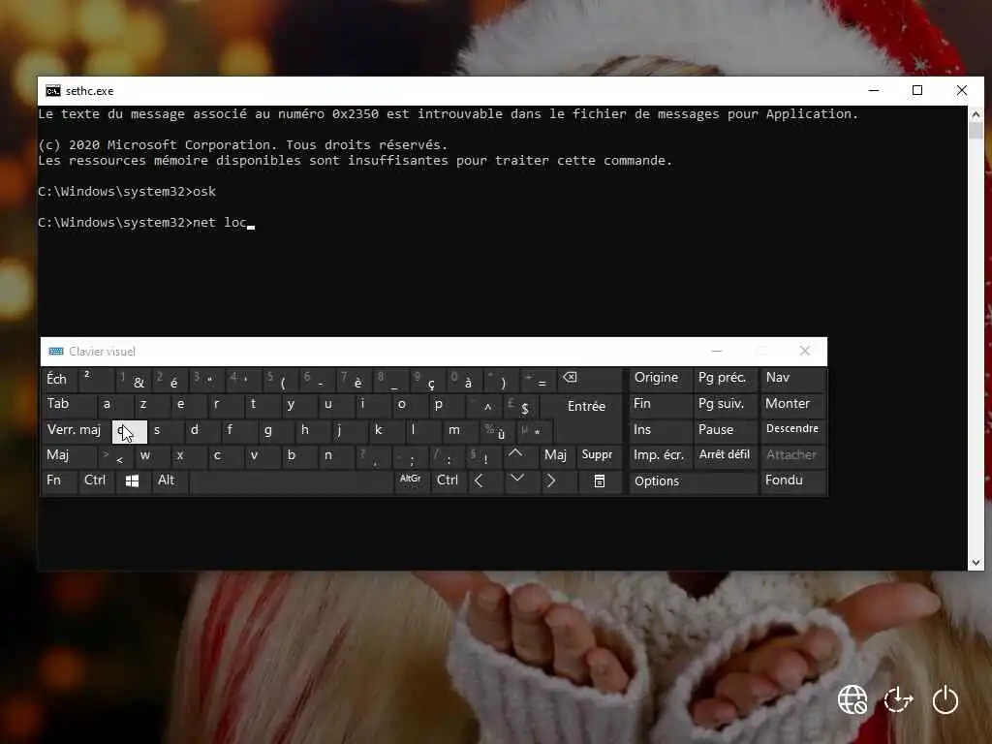Click the Fondu fade key
Image resolution: width=992 pixels, height=744 pixels.
click(x=792, y=481)
